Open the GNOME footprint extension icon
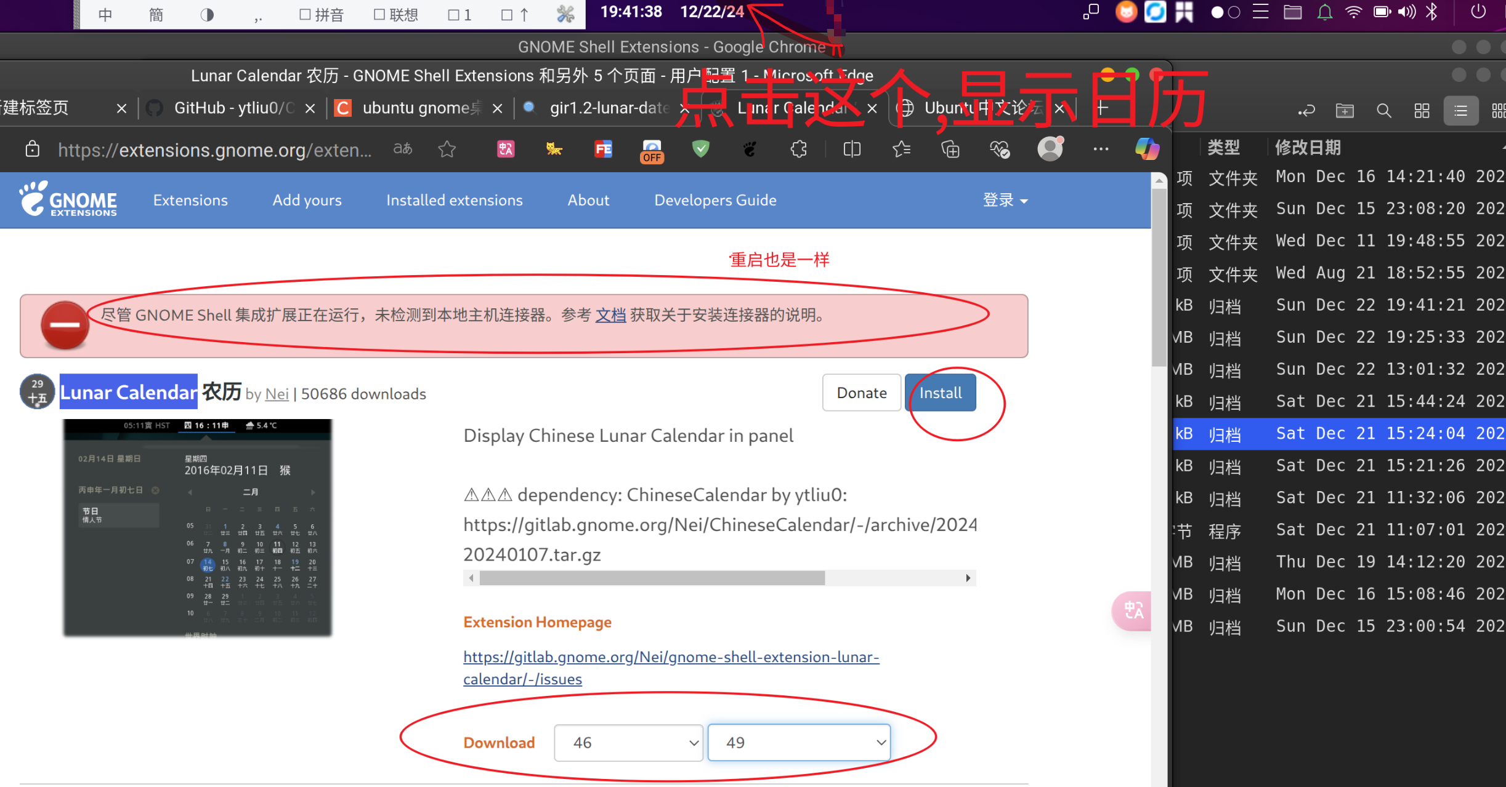 coord(750,149)
